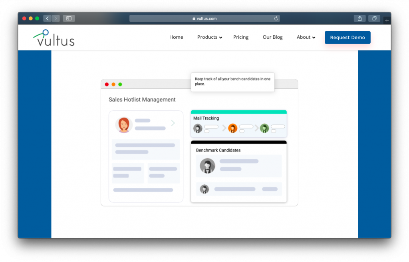The width and height of the screenshot is (409, 262).
Task: Click the vultus.com address bar
Action: pos(204,18)
